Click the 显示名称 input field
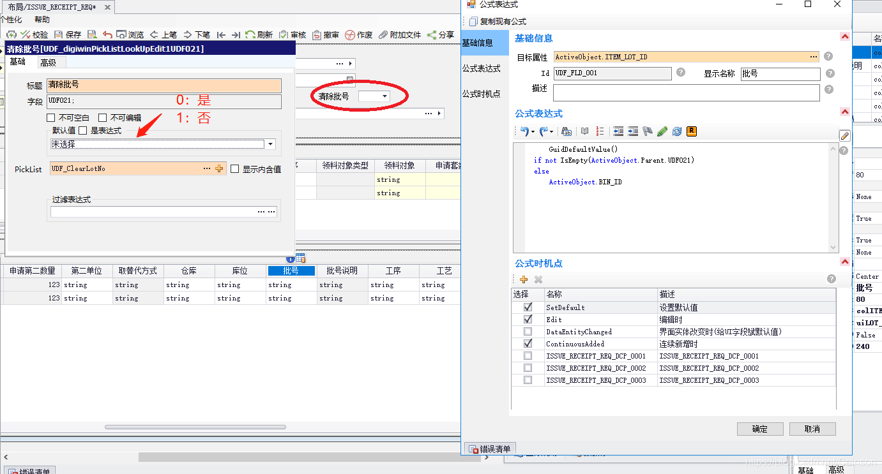 [780, 73]
